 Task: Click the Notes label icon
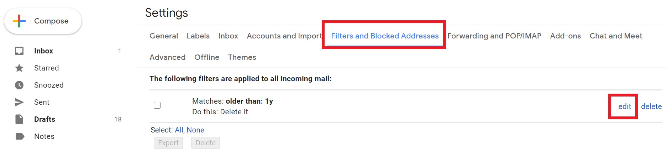pyautogui.click(x=20, y=136)
